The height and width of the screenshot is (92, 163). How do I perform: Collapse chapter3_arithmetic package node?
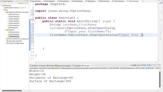pyautogui.click(x=5, y=12)
